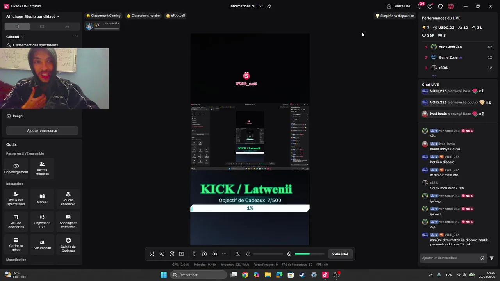Click VOID_216 Rose gift message in chat
The width and height of the screenshot is (500, 281).
(453, 91)
